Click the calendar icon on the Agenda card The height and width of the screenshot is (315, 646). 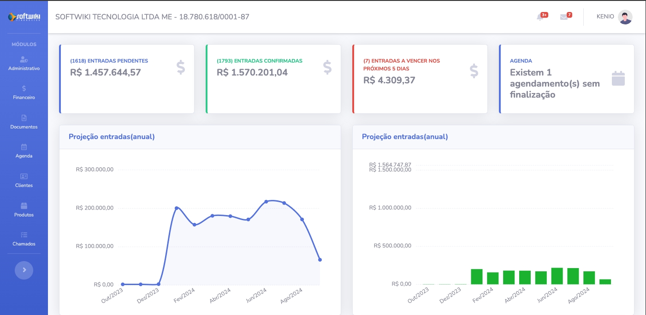(618, 78)
